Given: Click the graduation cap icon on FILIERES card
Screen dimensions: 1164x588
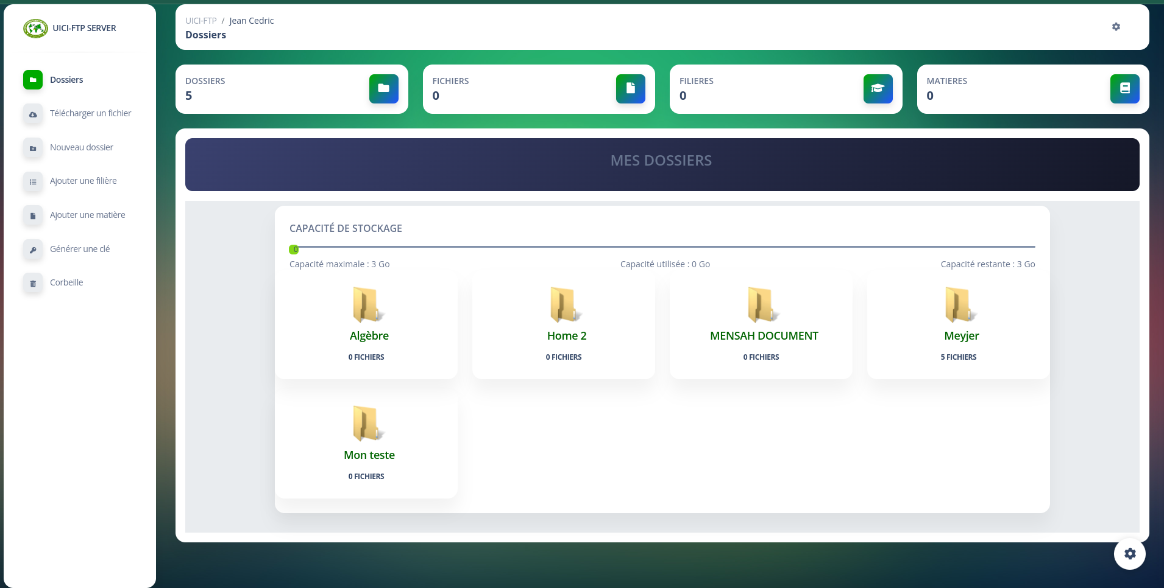Looking at the screenshot, I should click(x=878, y=88).
